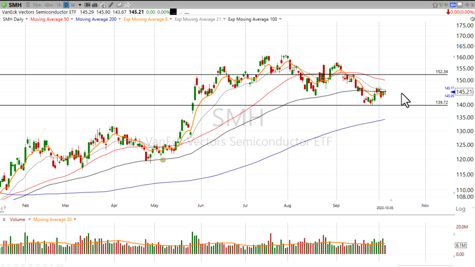Open the blue S dropdown button
Viewport: 475px width, 267px height.
[x=453, y=5]
